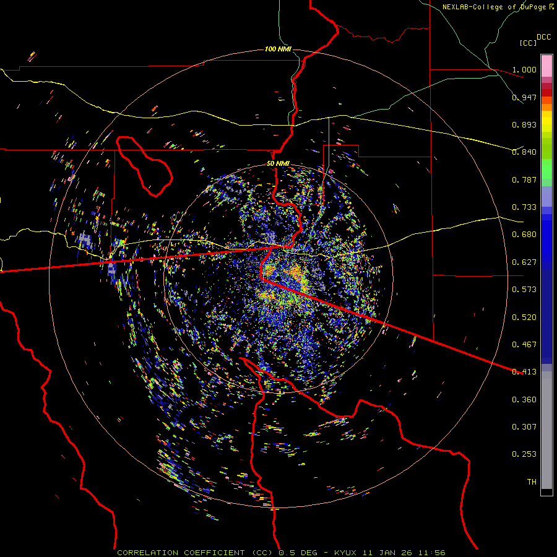Click the TH threshold label in legend
The height and width of the screenshot is (557, 557).
(x=532, y=482)
